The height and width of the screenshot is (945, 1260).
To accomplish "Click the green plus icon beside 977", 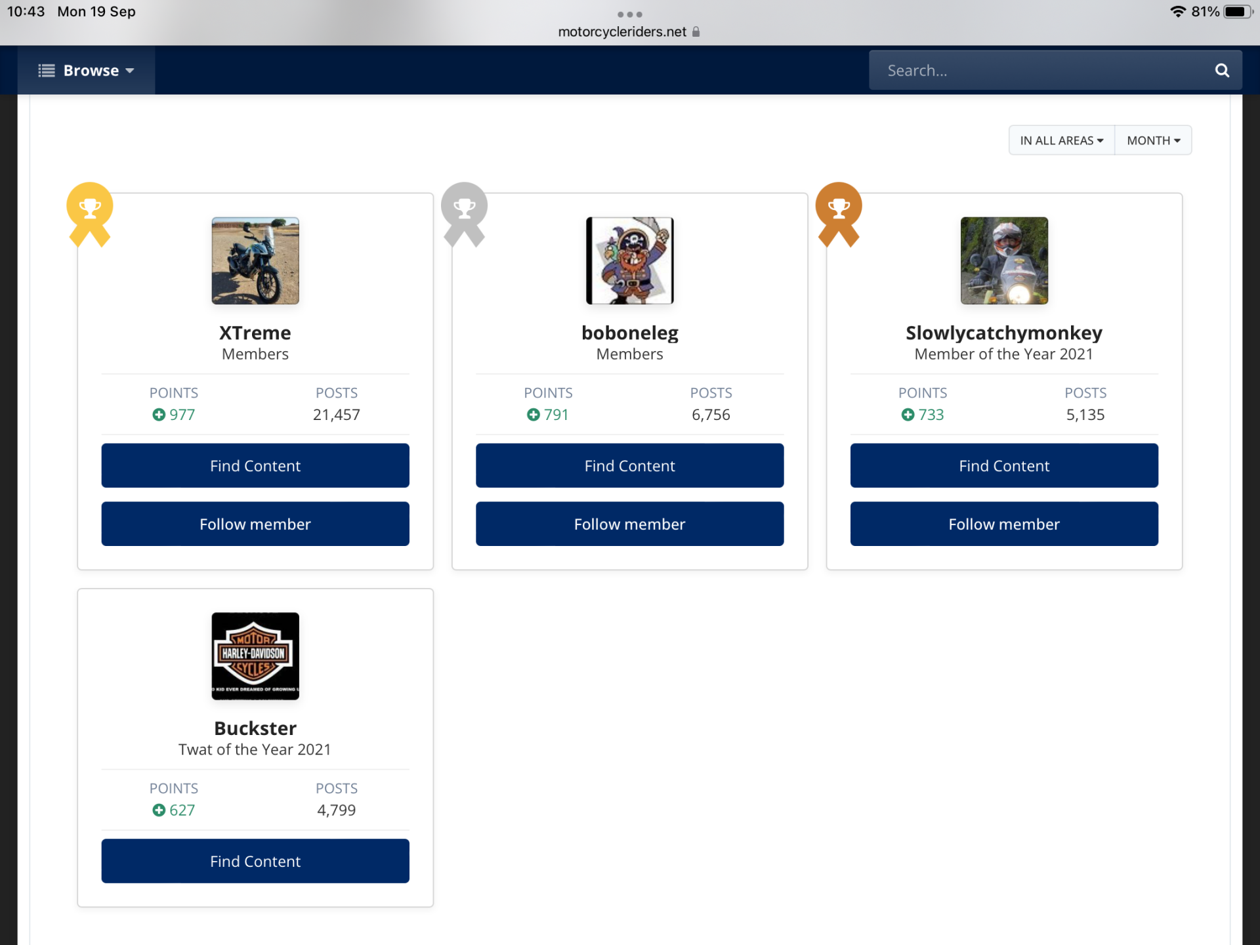I will pos(159,415).
